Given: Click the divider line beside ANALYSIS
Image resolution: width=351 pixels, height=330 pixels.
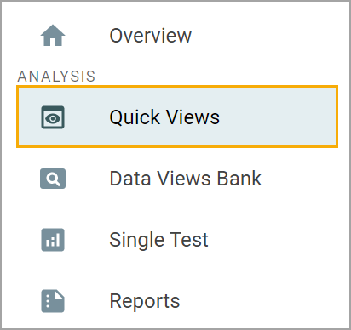Looking at the screenshot, I should (227, 77).
